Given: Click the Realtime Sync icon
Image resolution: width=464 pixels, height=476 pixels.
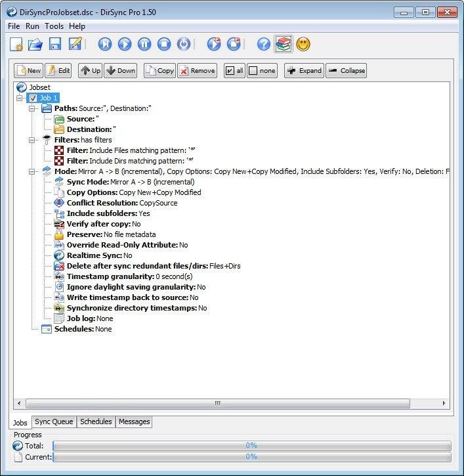Looking at the screenshot, I should pos(59,255).
